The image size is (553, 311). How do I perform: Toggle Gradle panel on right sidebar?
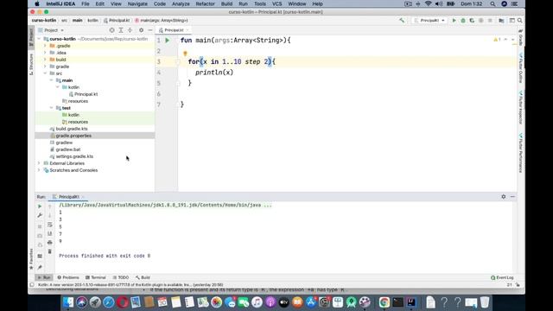[520, 37]
